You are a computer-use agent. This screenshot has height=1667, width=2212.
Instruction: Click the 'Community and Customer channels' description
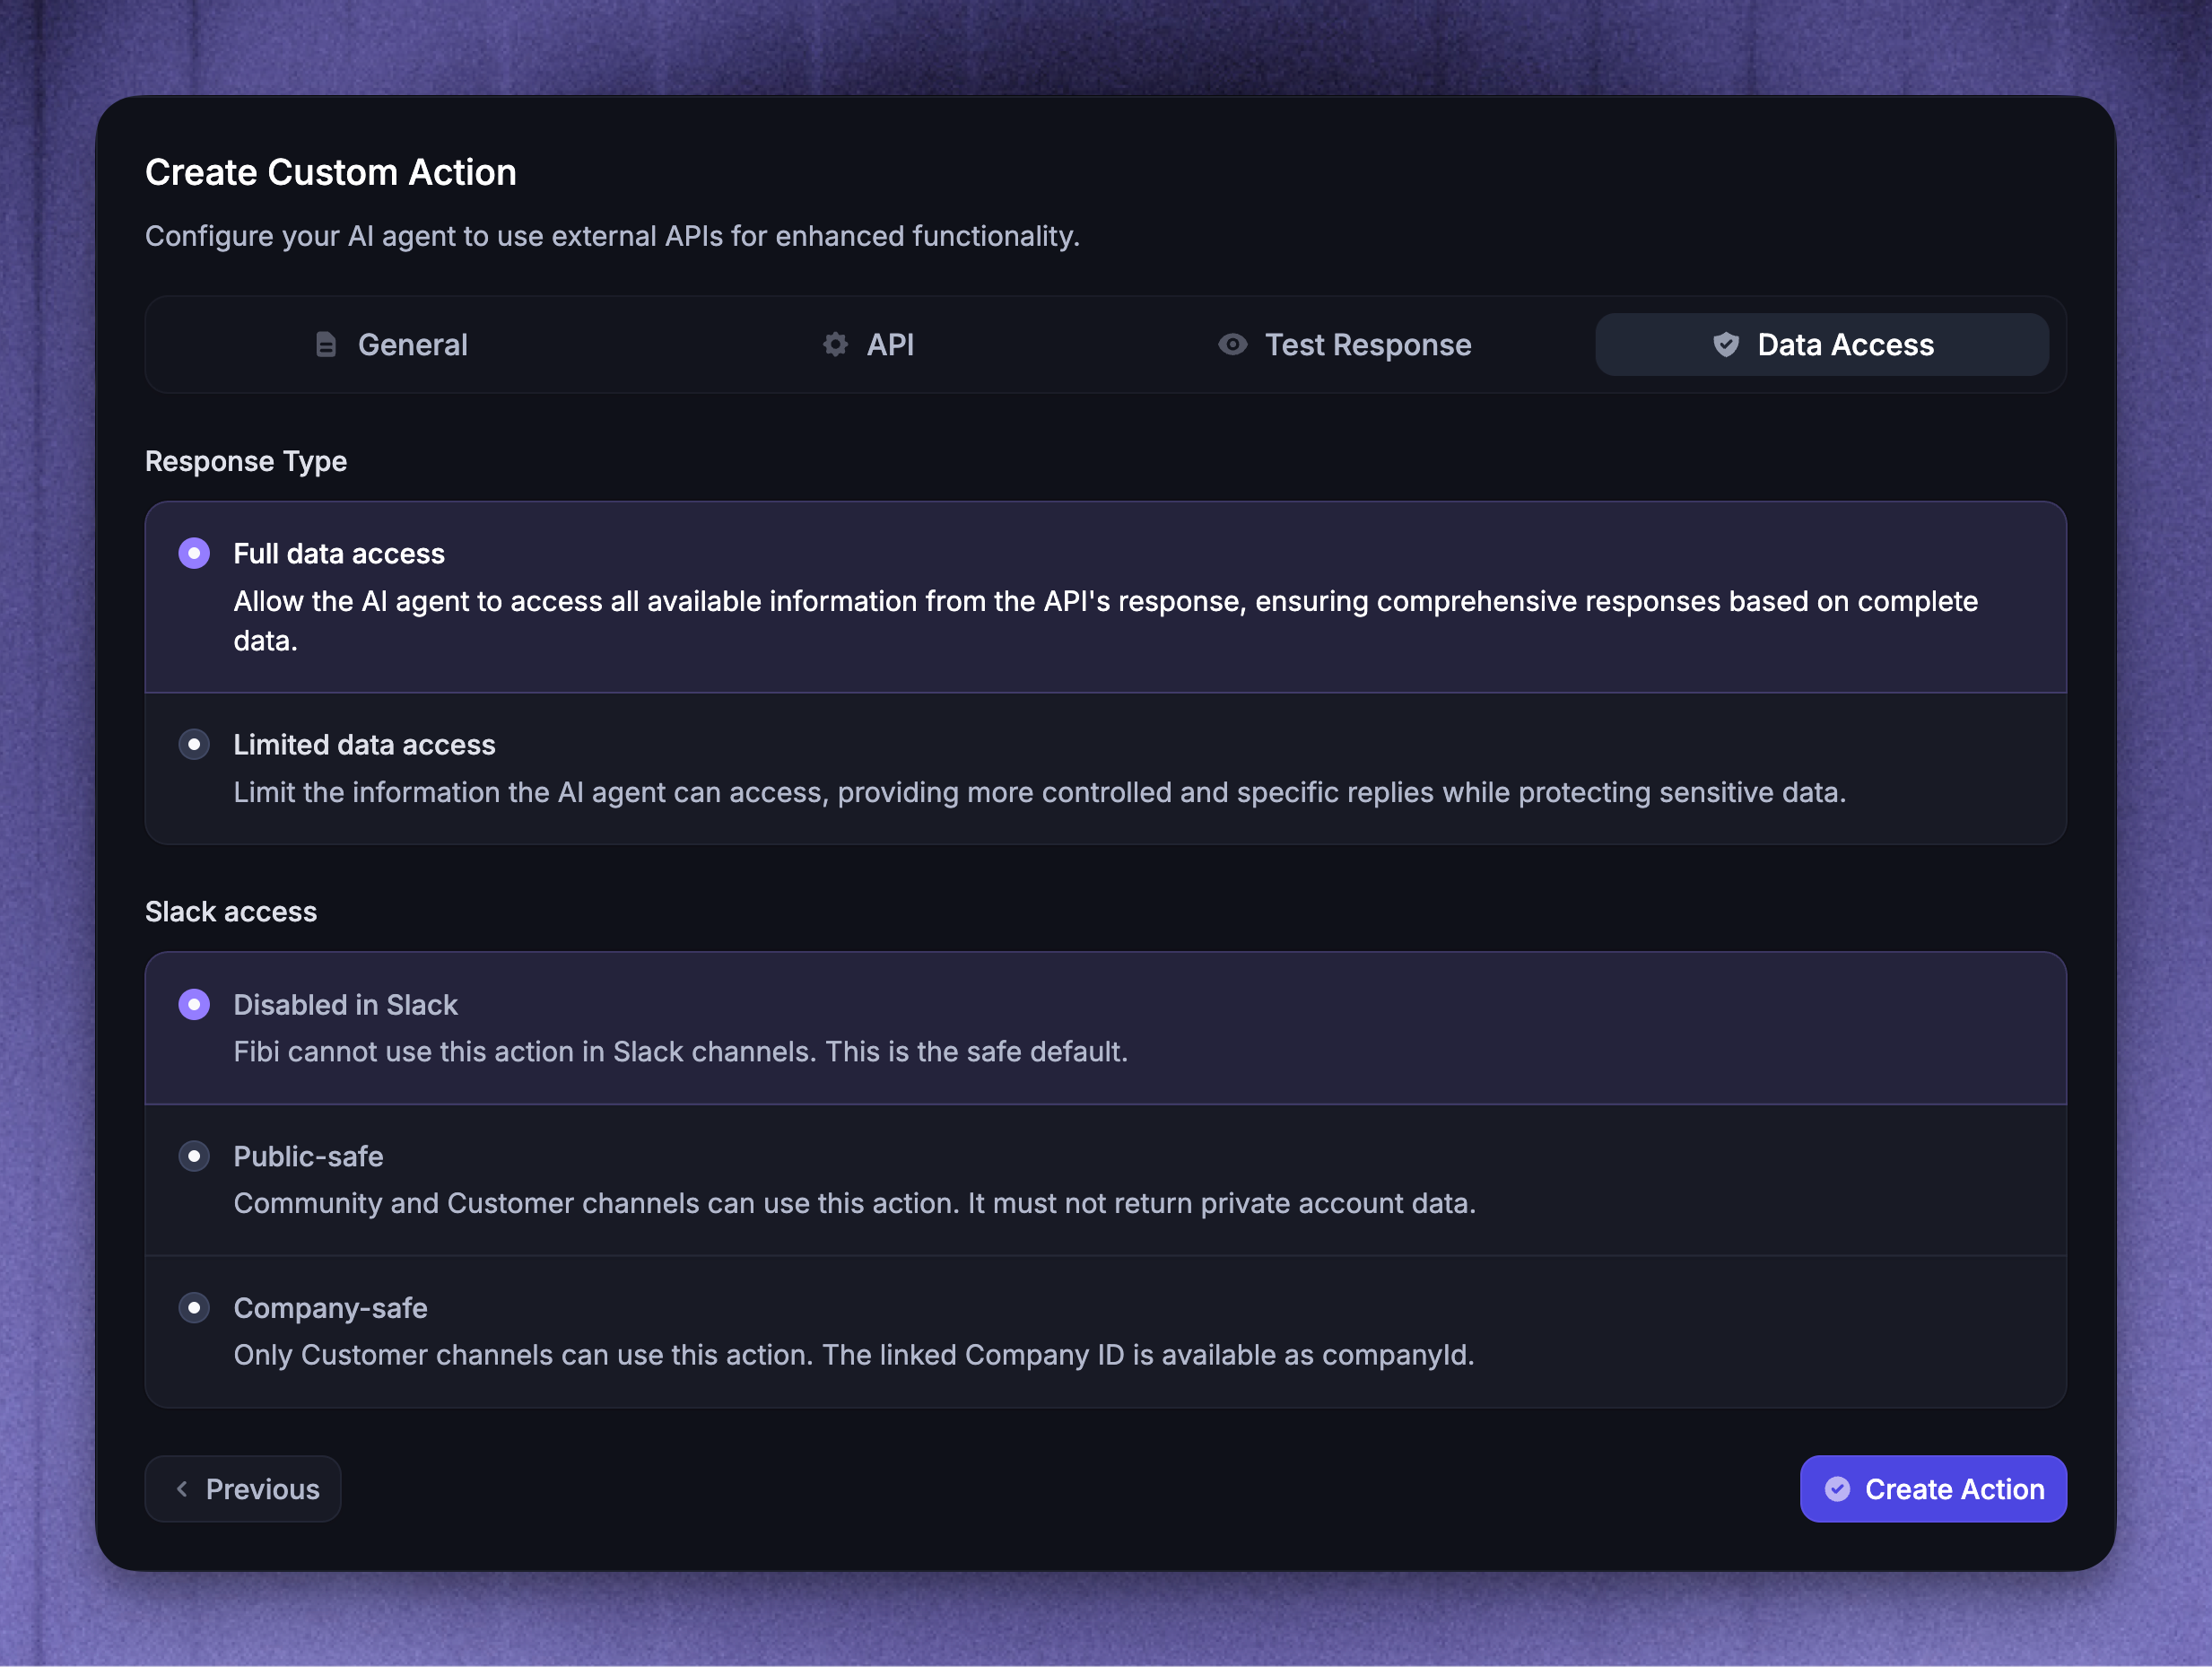855,1203
